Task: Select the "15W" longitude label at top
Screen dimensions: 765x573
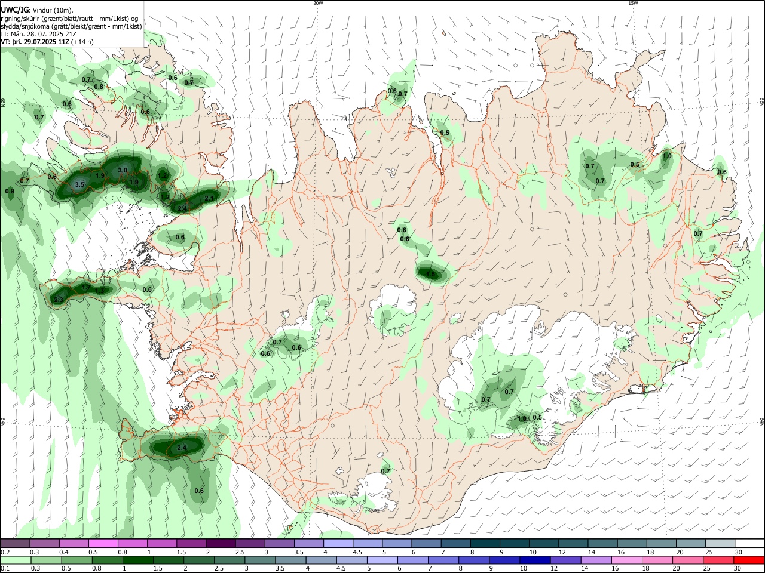Action: (x=633, y=3)
